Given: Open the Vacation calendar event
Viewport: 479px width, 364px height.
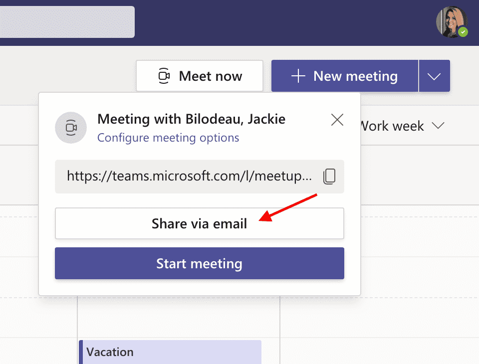Looking at the screenshot, I should pos(170,352).
